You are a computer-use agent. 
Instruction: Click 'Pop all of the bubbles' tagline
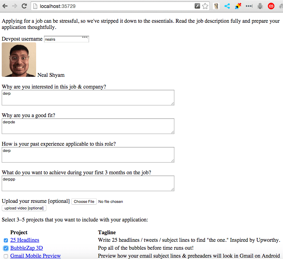[146, 248]
